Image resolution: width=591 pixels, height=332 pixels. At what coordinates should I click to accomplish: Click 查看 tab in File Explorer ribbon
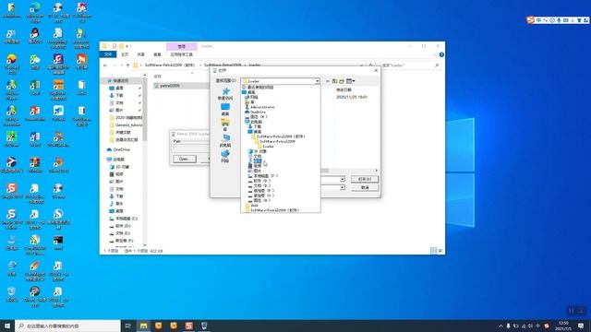click(157, 54)
